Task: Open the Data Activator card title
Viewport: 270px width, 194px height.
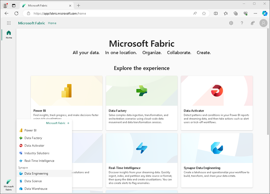Action: [x=194, y=111]
